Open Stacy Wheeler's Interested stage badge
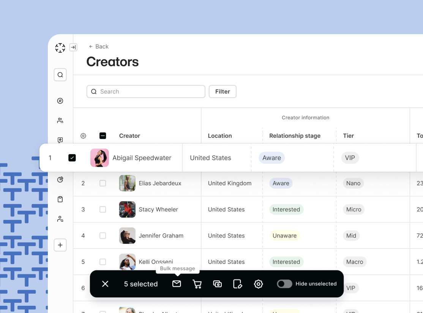Viewport: 423px width, 313px height. coord(286,209)
